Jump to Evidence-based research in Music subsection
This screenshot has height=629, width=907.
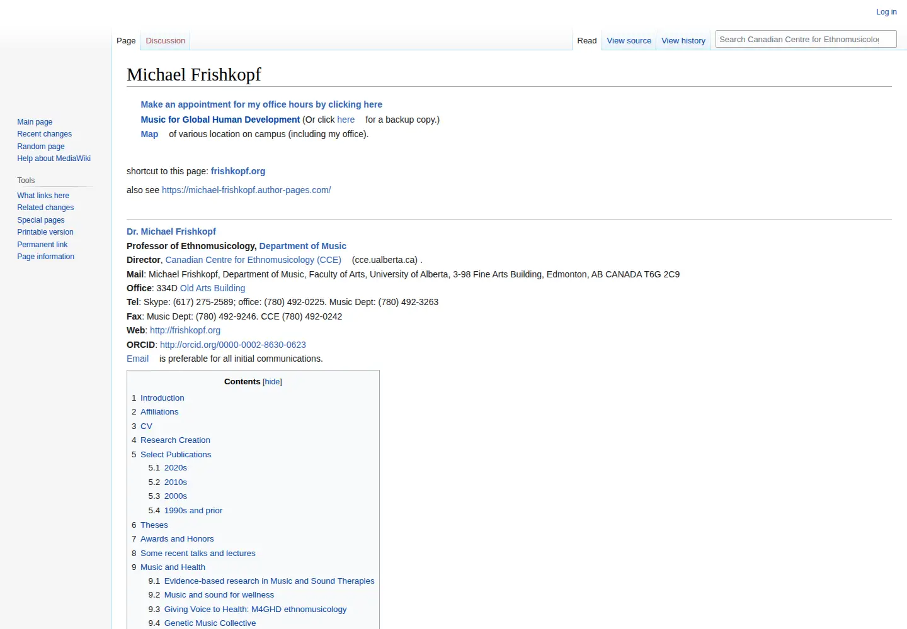[x=269, y=581]
